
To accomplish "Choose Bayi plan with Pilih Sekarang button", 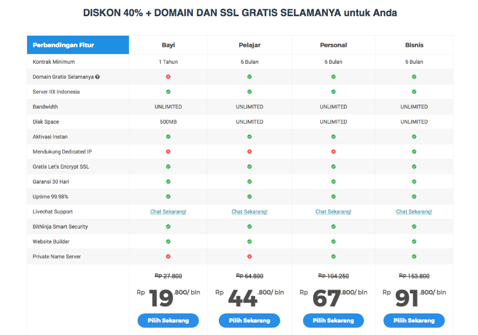I will click(169, 320).
